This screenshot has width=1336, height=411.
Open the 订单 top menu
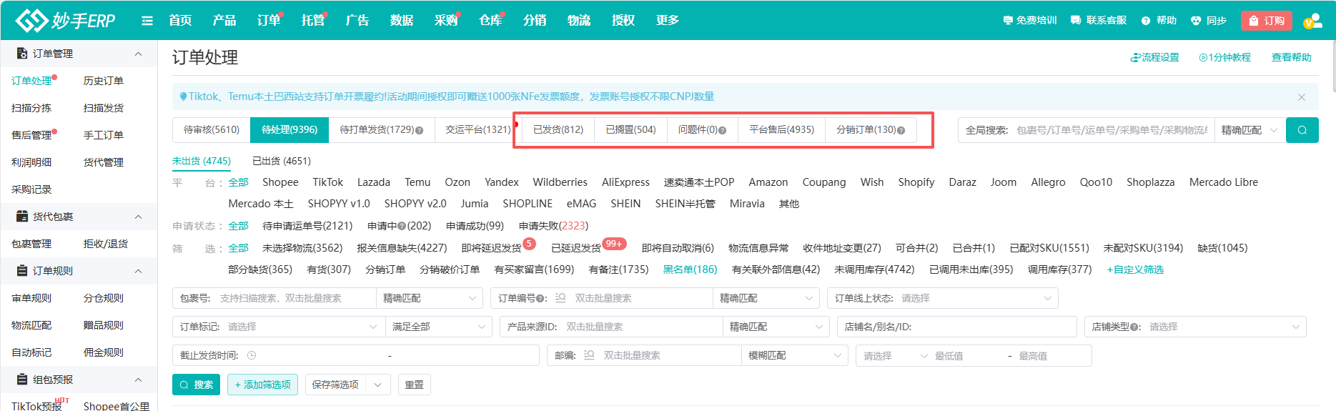click(269, 21)
